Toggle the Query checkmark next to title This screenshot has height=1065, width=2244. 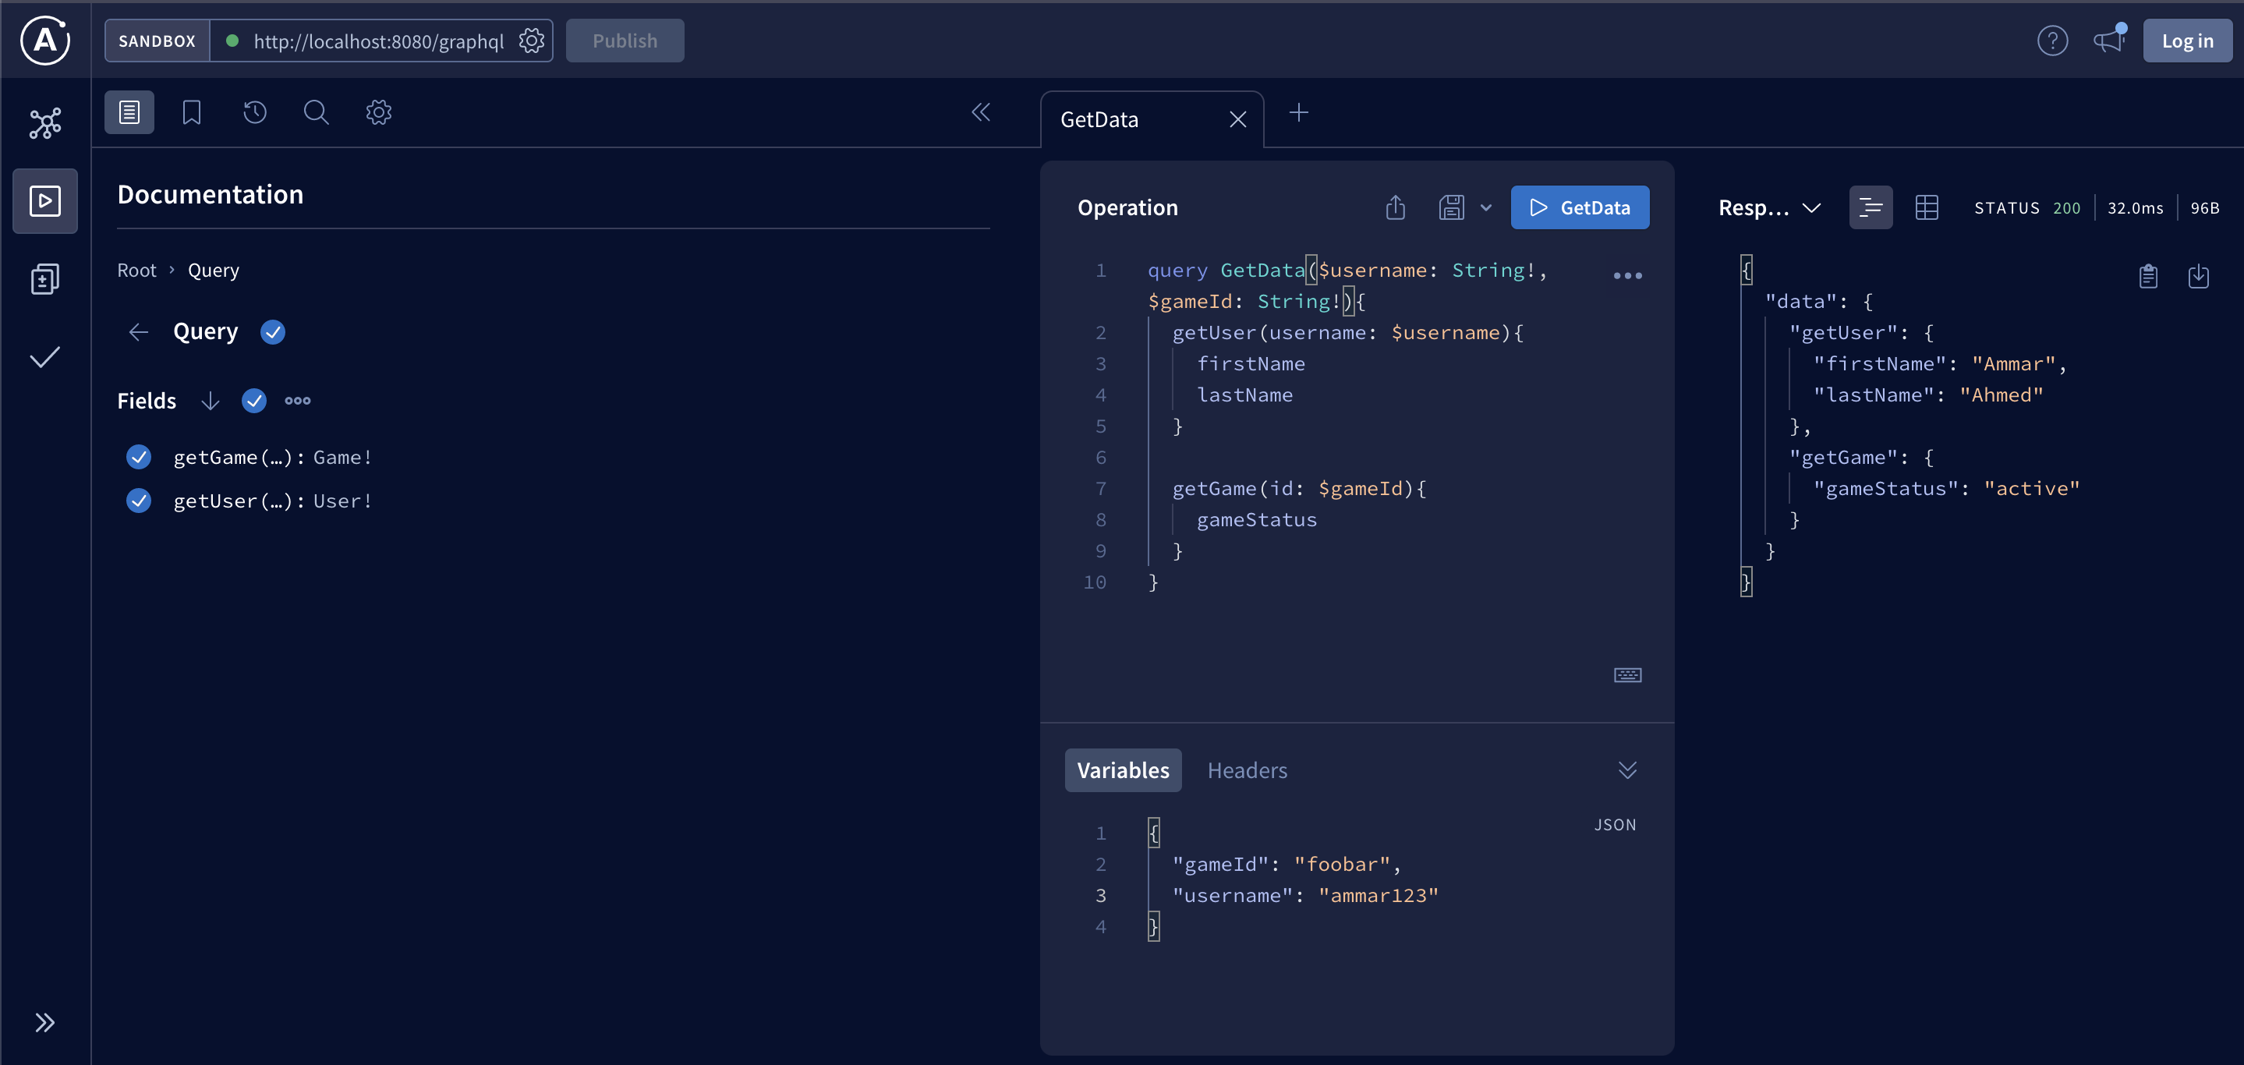(273, 332)
